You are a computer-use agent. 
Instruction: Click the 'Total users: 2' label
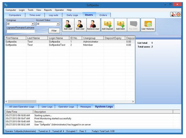pos(145,47)
